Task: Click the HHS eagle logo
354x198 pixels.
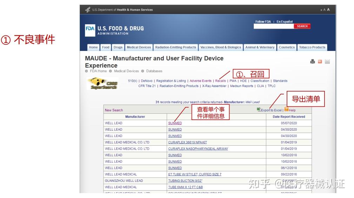Action: tap(88, 10)
